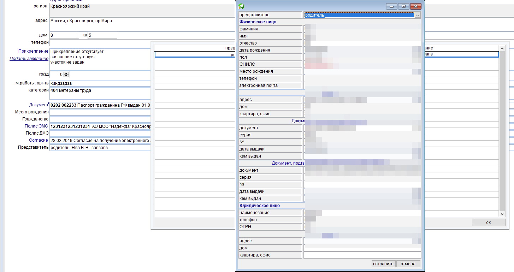Screen dimensions: 514x272
Task: Click the регион field Красноярский край
Action: [x=142, y=10]
